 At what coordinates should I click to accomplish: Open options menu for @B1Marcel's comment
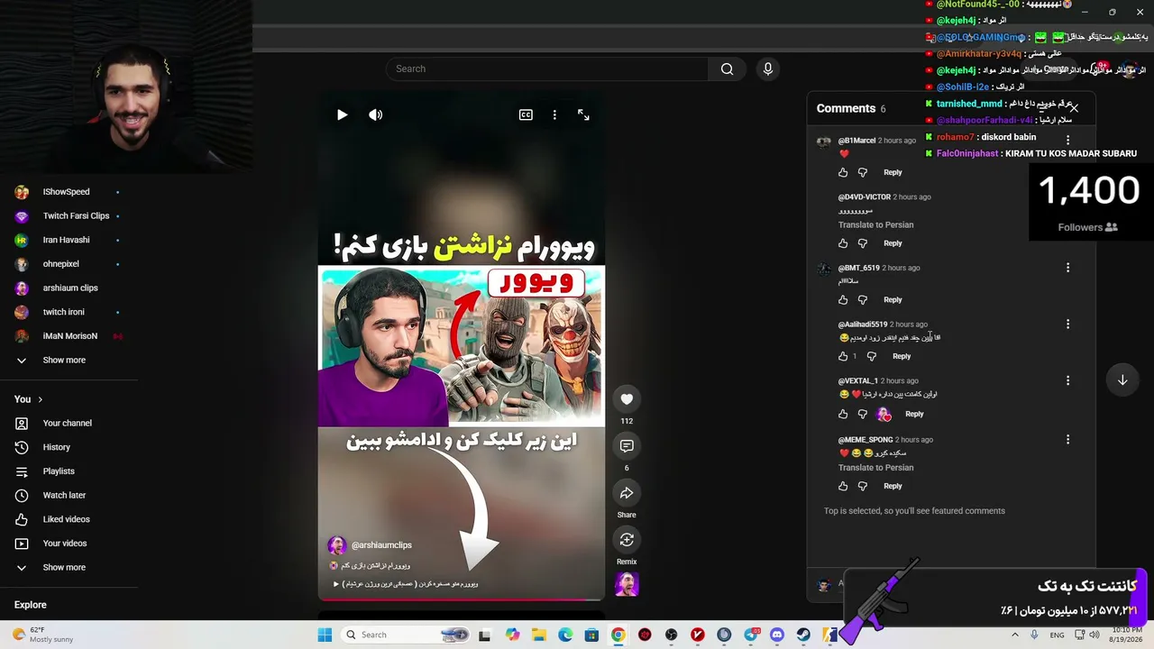click(x=1067, y=141)
